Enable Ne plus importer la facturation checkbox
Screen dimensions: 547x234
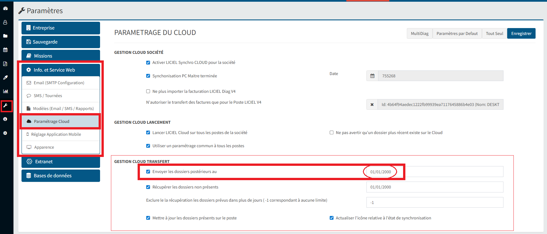pos(148,91)
